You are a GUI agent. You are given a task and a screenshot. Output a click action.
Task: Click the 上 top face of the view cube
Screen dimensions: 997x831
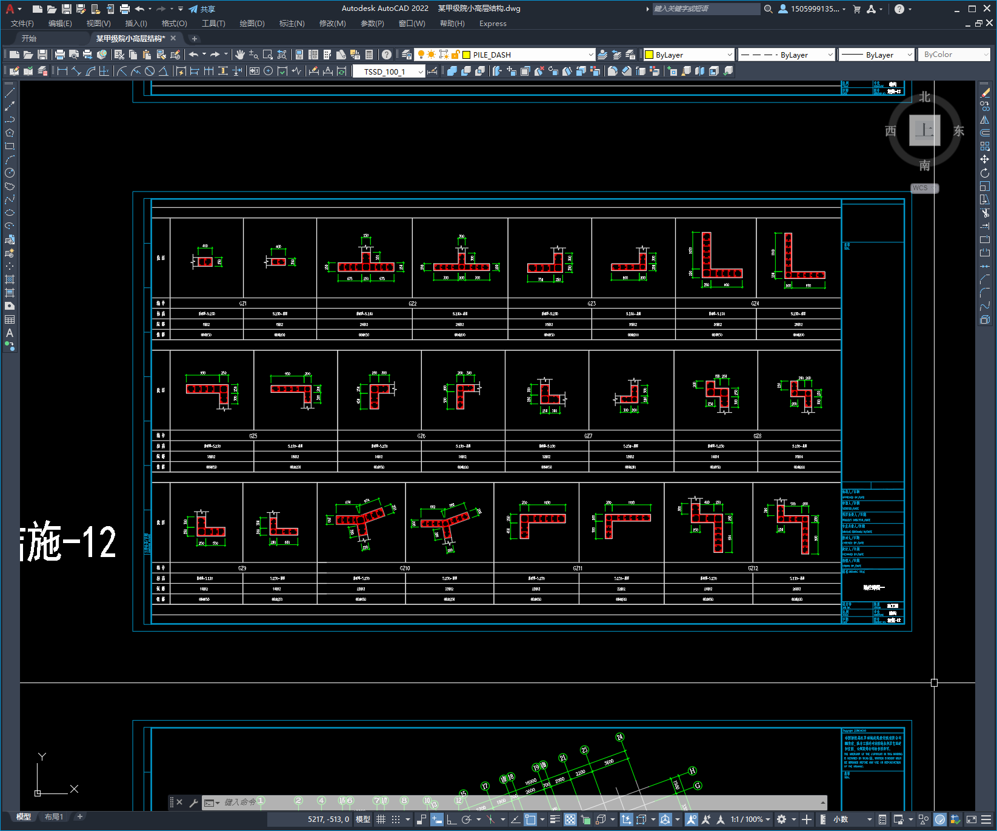925,130
